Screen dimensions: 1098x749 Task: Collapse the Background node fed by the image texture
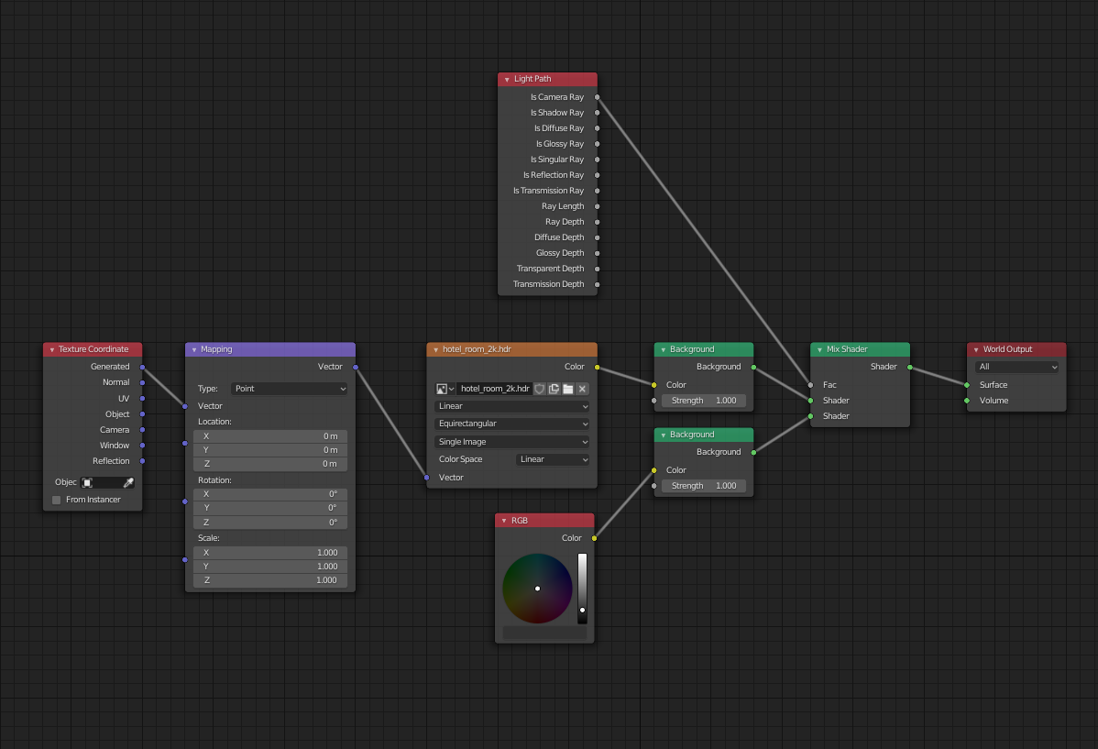pos(664,349)
